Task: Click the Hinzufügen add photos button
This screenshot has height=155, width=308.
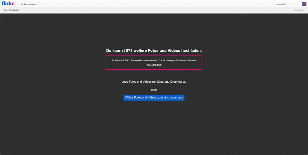Action: 12,10
